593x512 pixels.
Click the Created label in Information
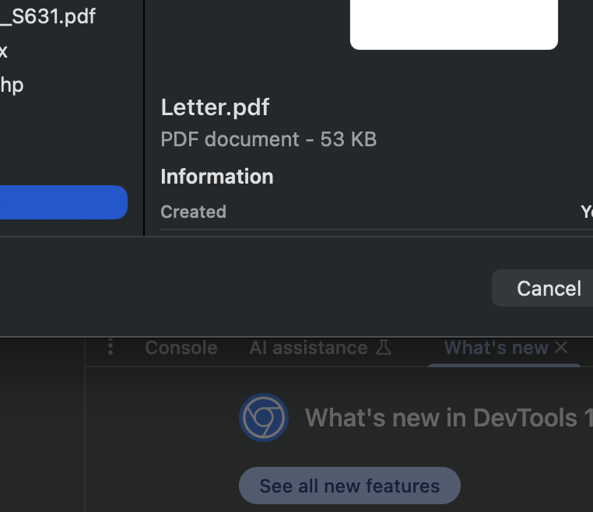pos(193,212)
